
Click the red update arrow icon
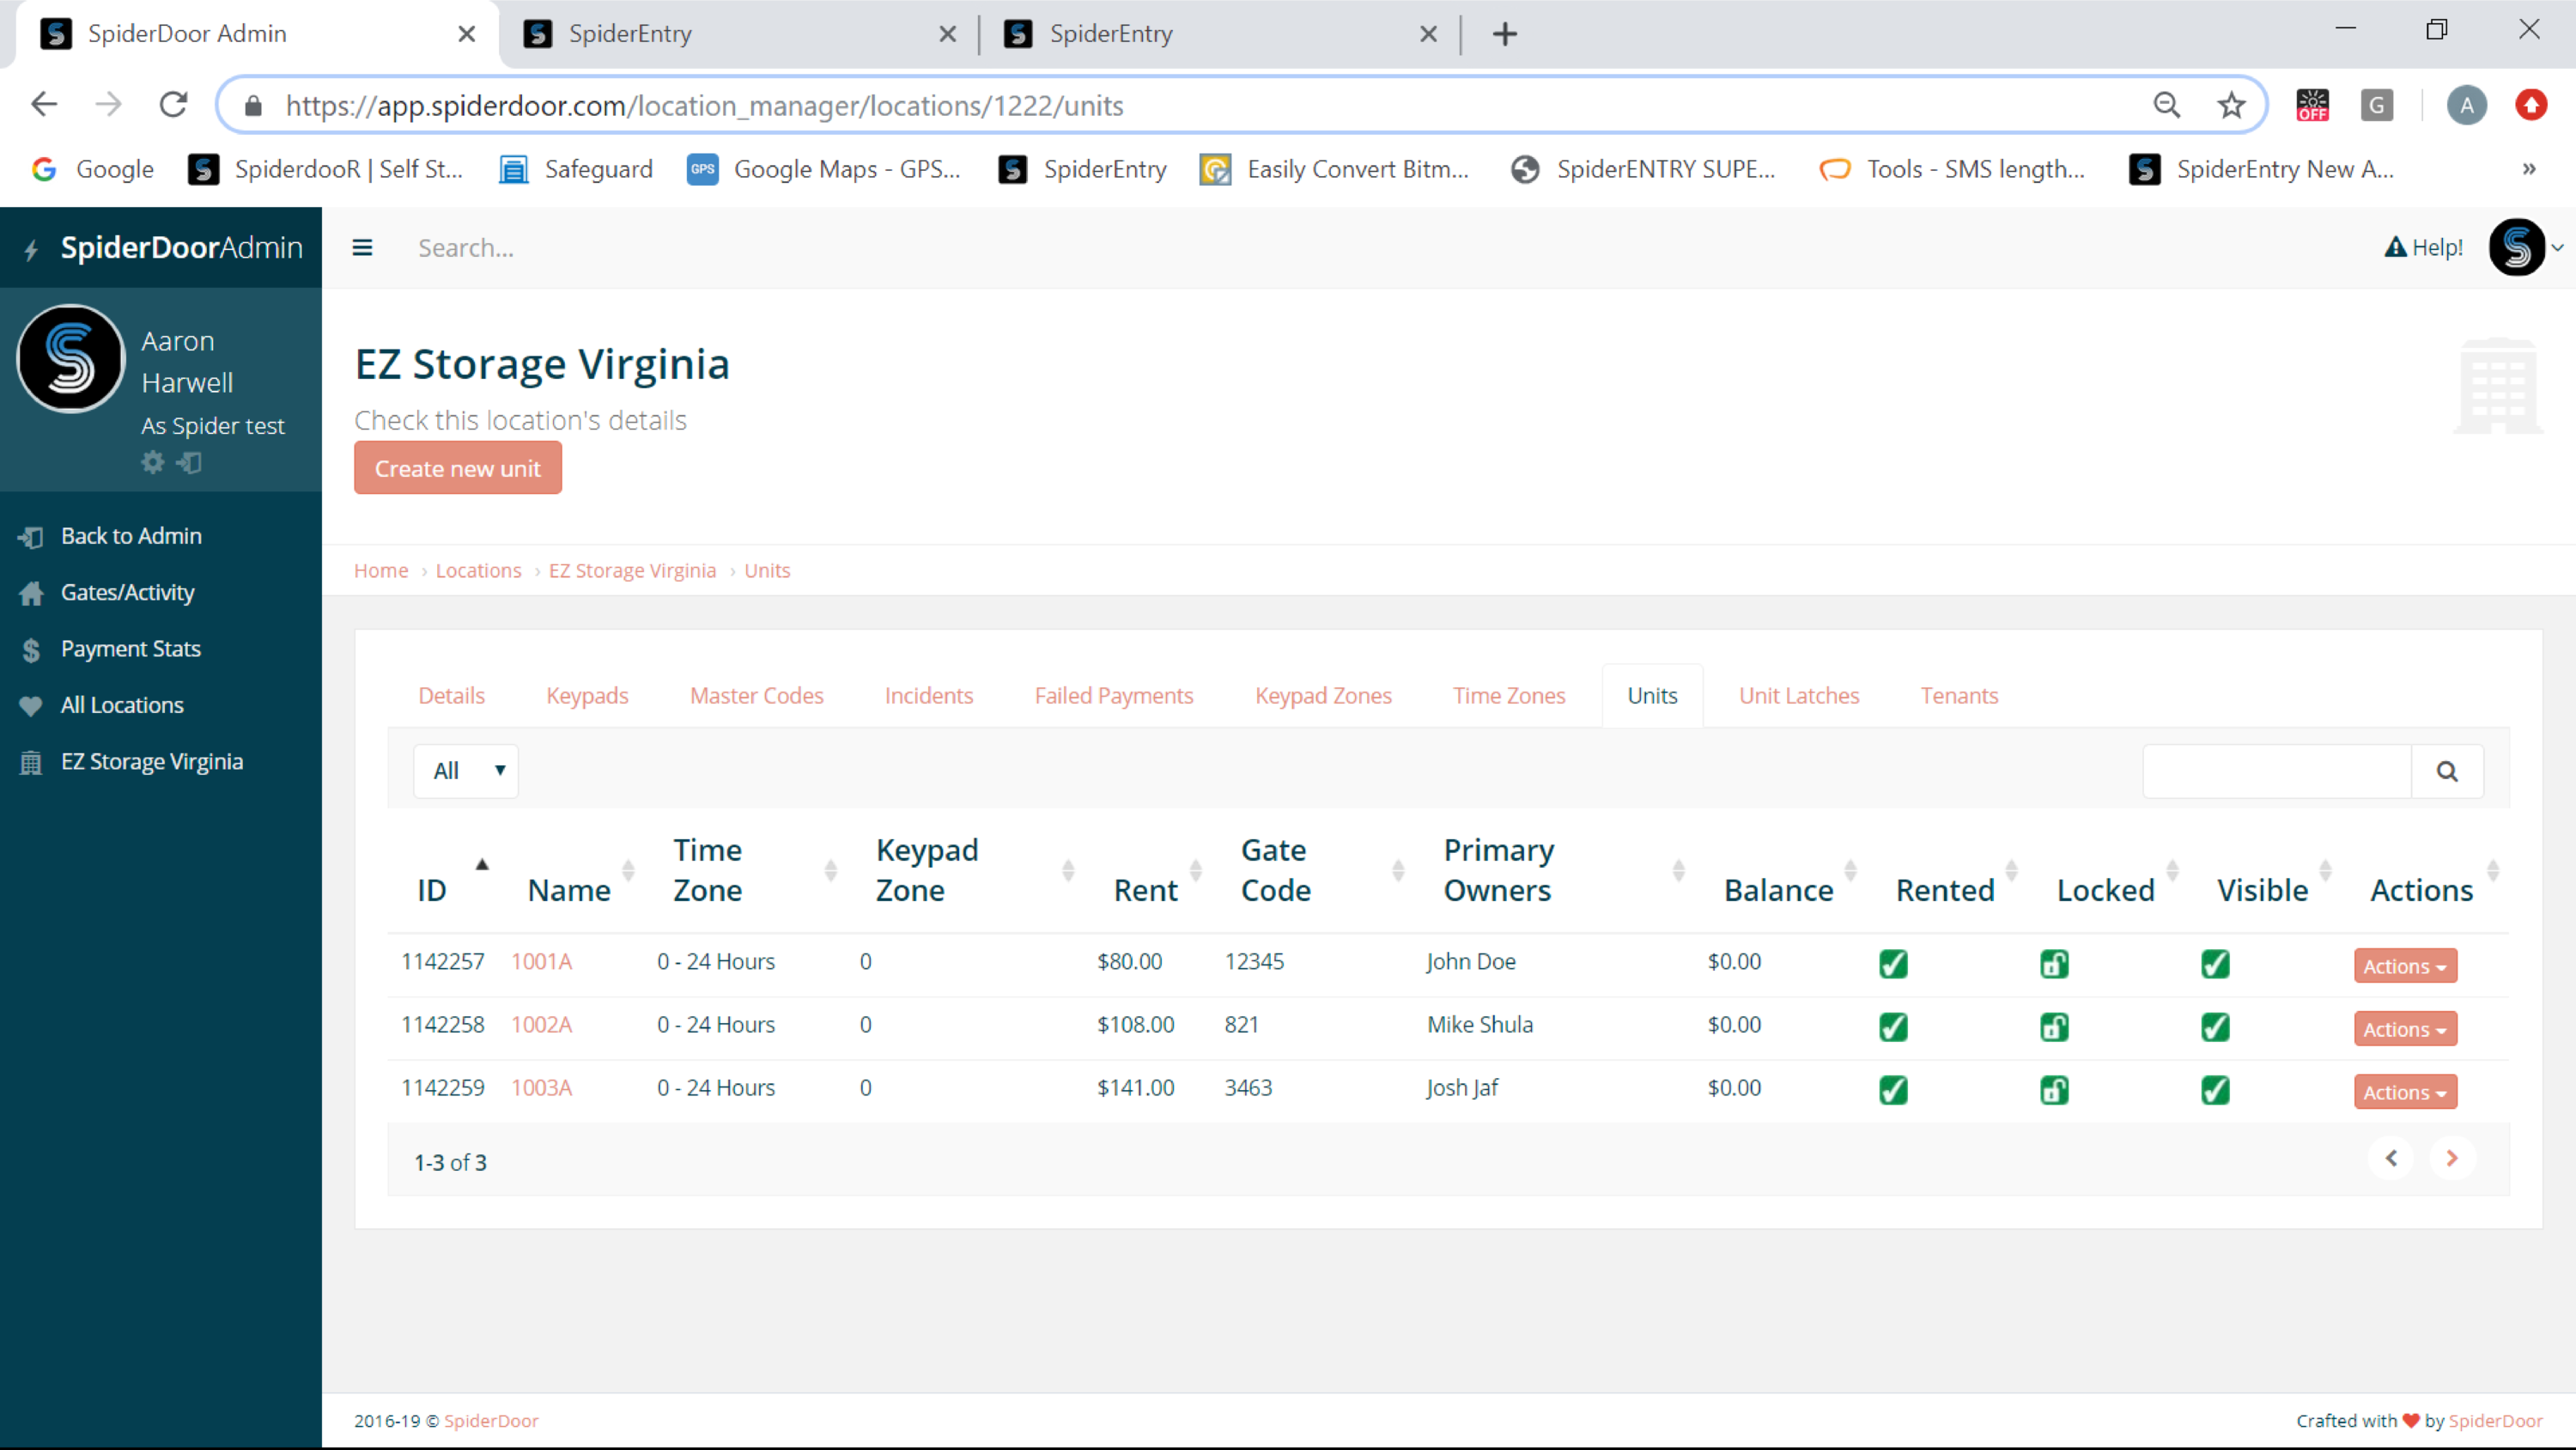[x=2531, y=105]
